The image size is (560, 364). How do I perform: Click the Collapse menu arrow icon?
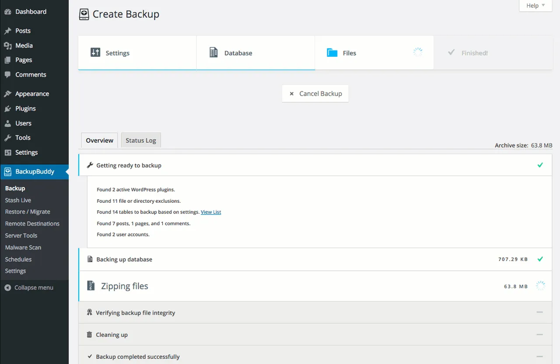pos(7,288)
